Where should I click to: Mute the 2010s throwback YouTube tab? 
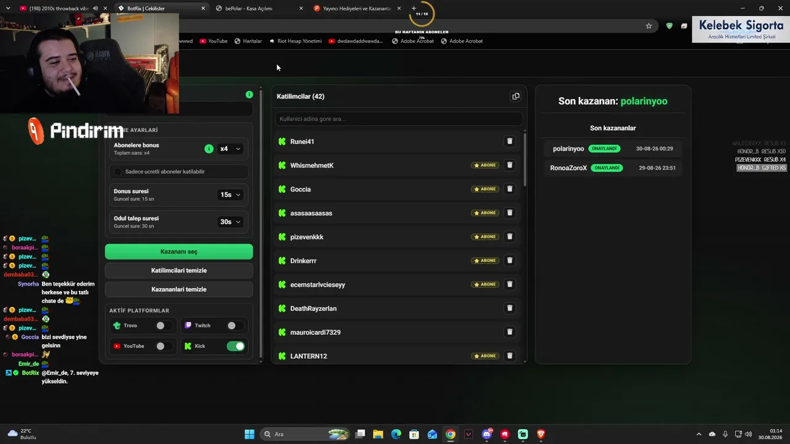95,9
